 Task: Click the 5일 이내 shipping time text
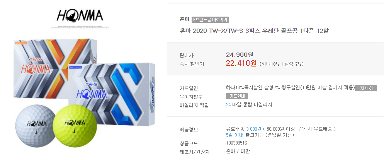click(x=234, y=135)
